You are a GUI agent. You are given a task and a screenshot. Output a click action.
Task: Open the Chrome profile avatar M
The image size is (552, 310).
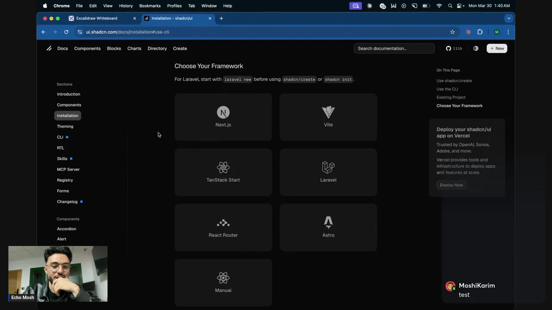click(497, 32)
